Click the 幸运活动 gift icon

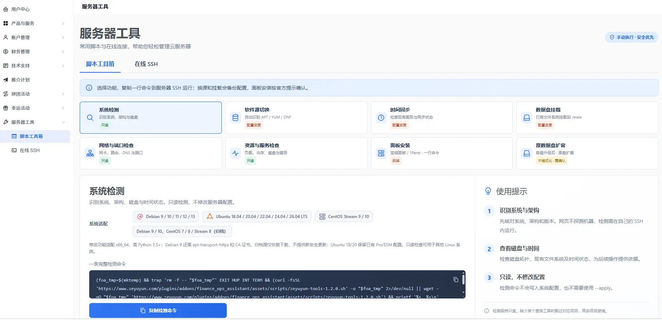click(x=6, y=108)
